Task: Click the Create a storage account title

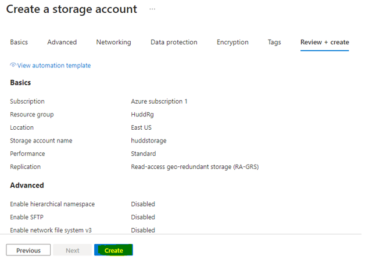Action: click(71, 9)
